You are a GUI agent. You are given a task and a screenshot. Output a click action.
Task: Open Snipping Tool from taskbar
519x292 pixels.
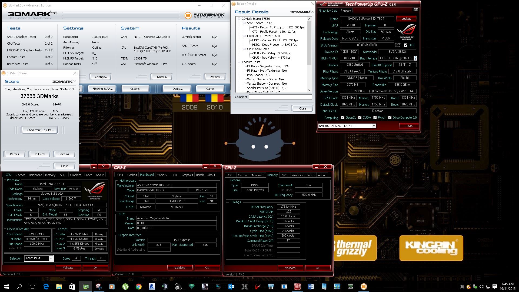click(99, 287)
